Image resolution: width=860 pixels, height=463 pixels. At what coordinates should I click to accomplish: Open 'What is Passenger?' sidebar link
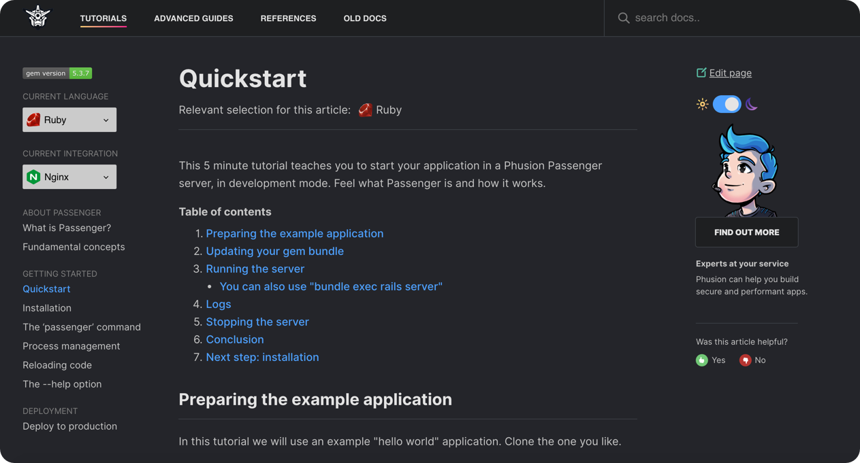click(x=67, y=228)
